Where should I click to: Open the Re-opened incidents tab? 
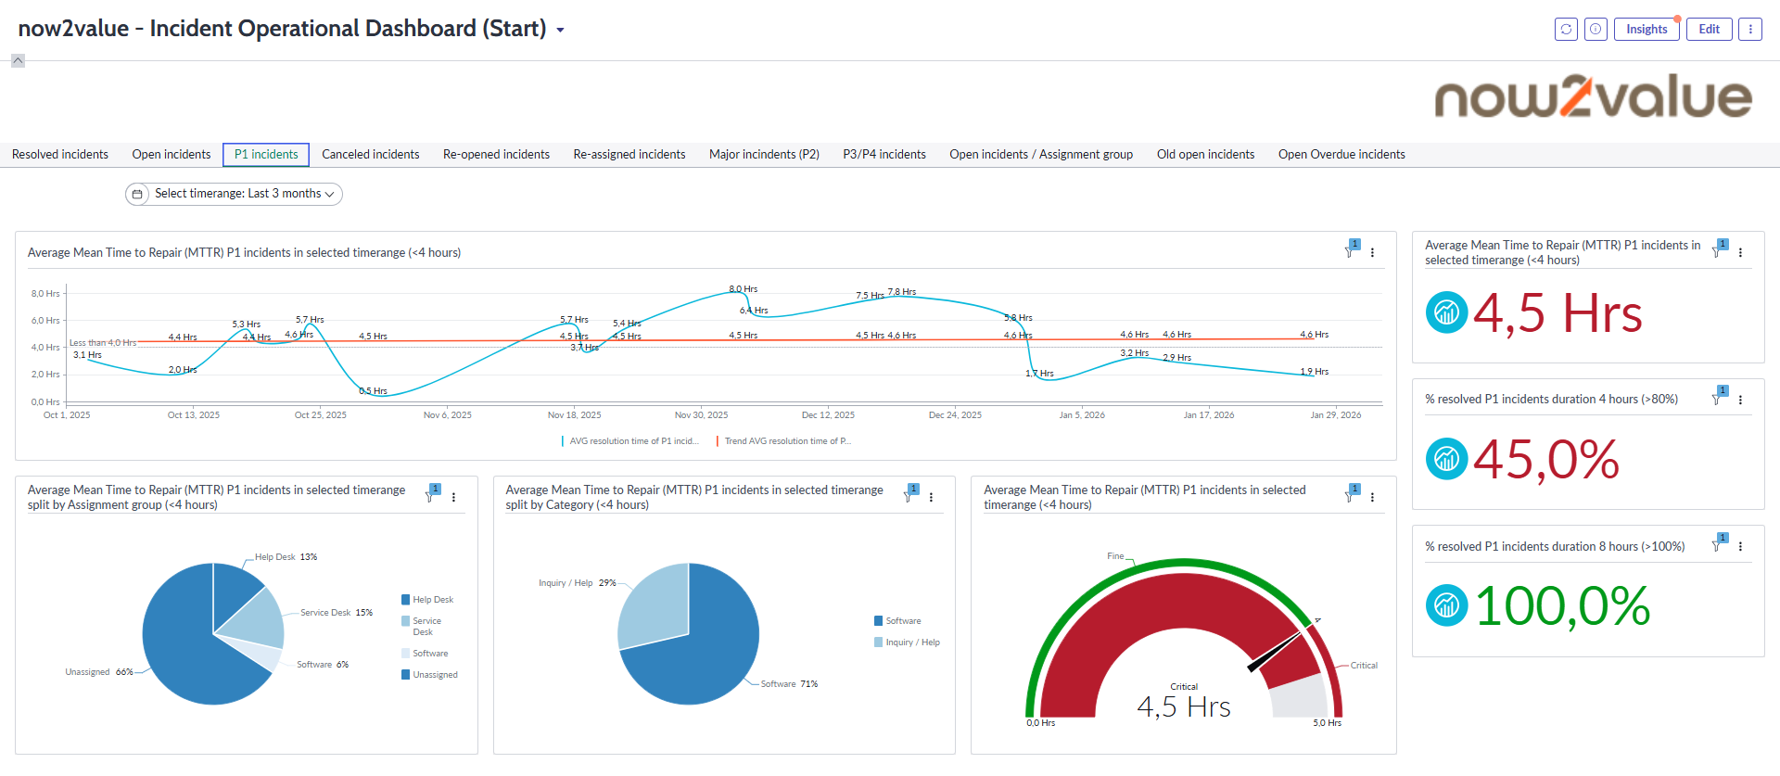tap(496, 155)
